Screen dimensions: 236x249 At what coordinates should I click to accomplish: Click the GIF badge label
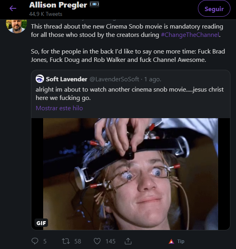pyautogui.click(x=41, y=223)
